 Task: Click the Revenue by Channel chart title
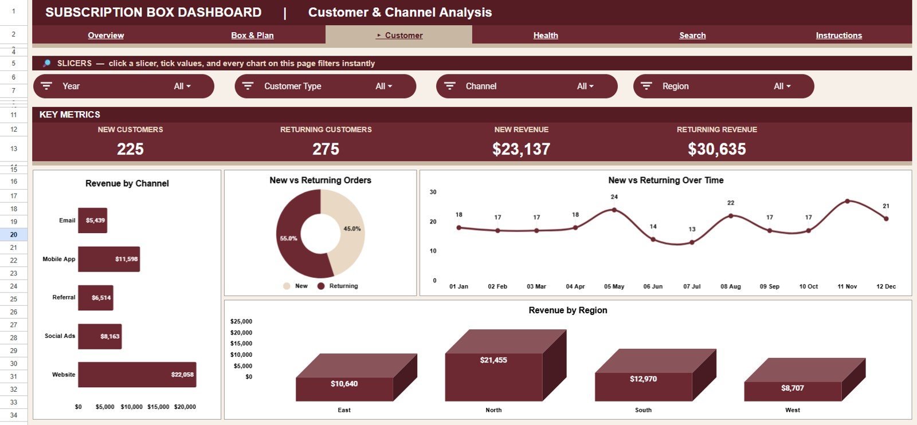point(127,183)
